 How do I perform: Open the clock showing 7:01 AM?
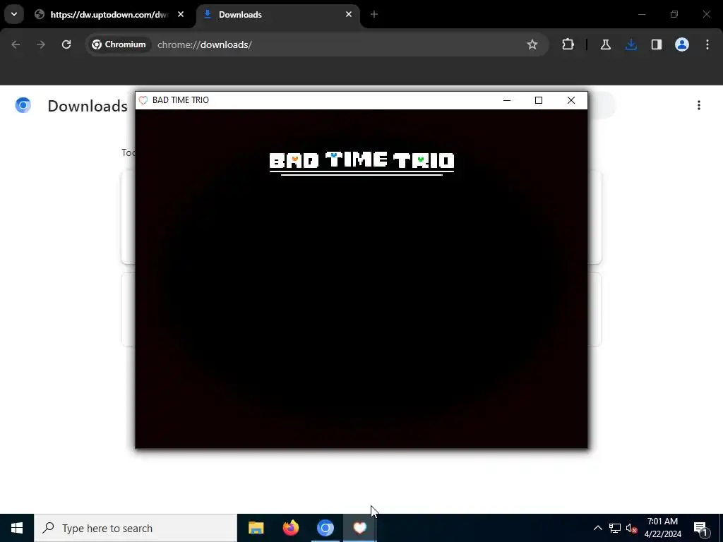pyautogui.click(x=662, y=528)
